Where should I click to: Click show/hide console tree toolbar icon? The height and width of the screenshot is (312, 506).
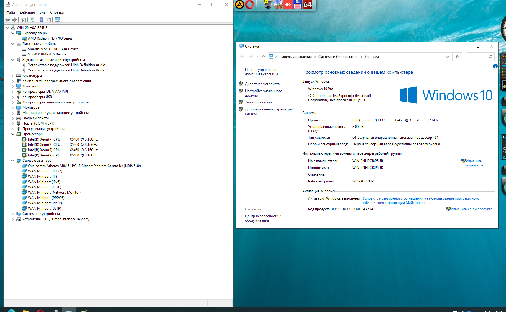coord(23,19)
